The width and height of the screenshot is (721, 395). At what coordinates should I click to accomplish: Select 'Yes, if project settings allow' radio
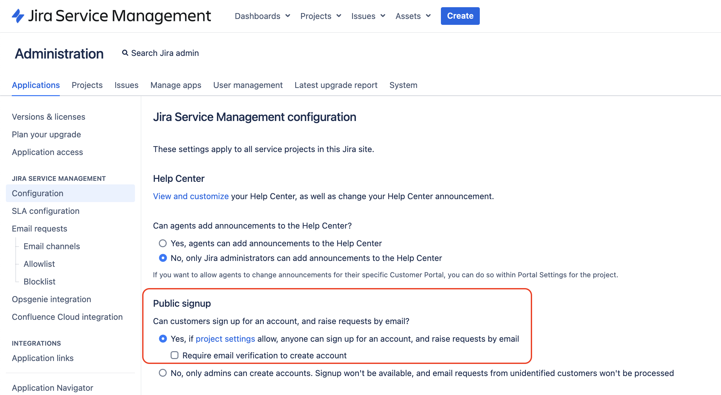163,339
